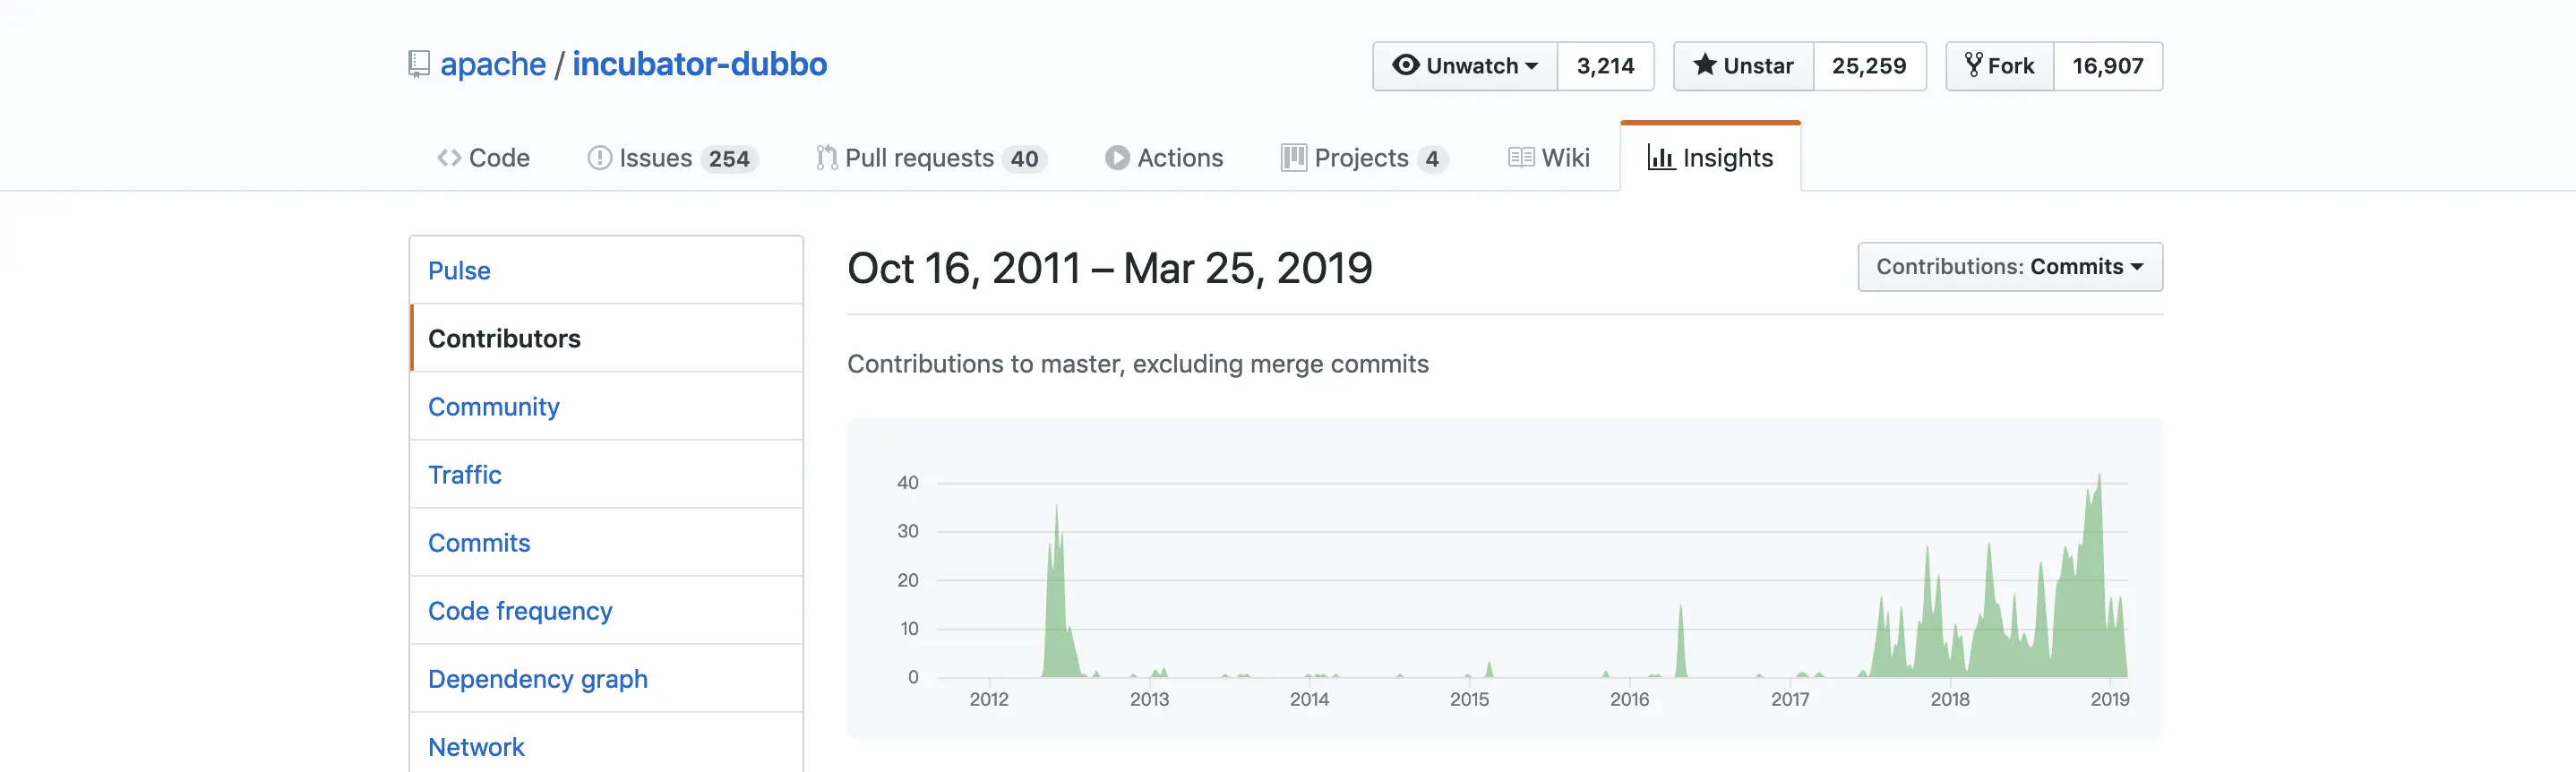Click the Issues exclamation icon
The image size is (2576, 772).
pyautogui.click(x=599, y=158)
